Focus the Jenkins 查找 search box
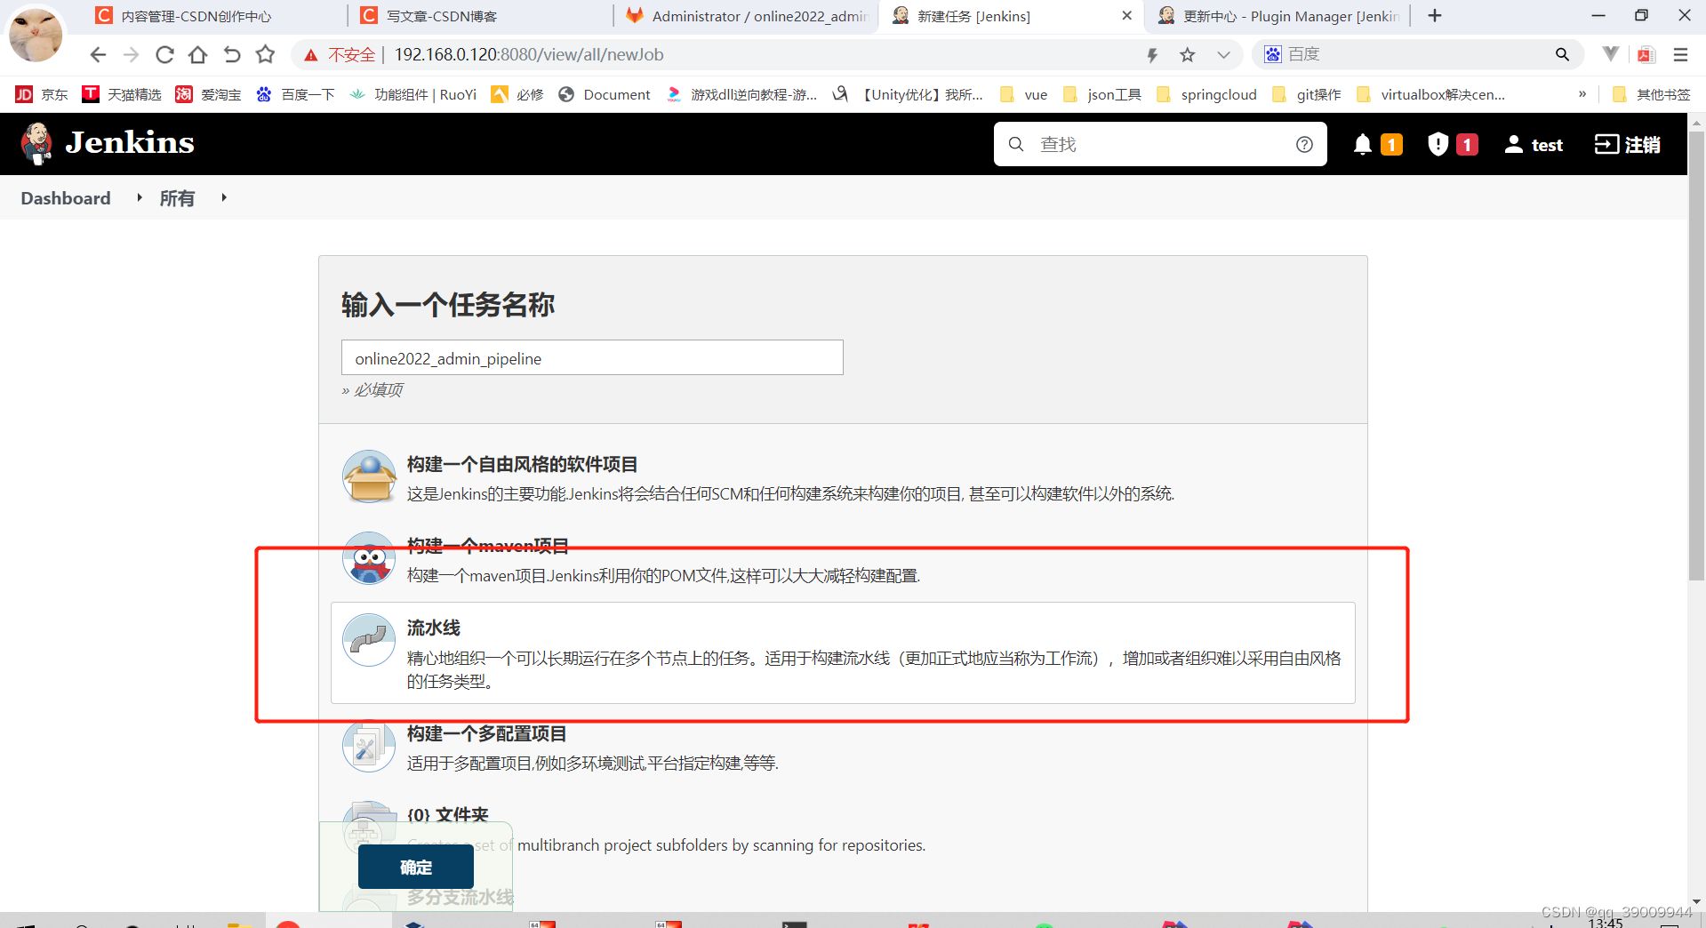This screenshot has width=1706, height=928. 1160,144
